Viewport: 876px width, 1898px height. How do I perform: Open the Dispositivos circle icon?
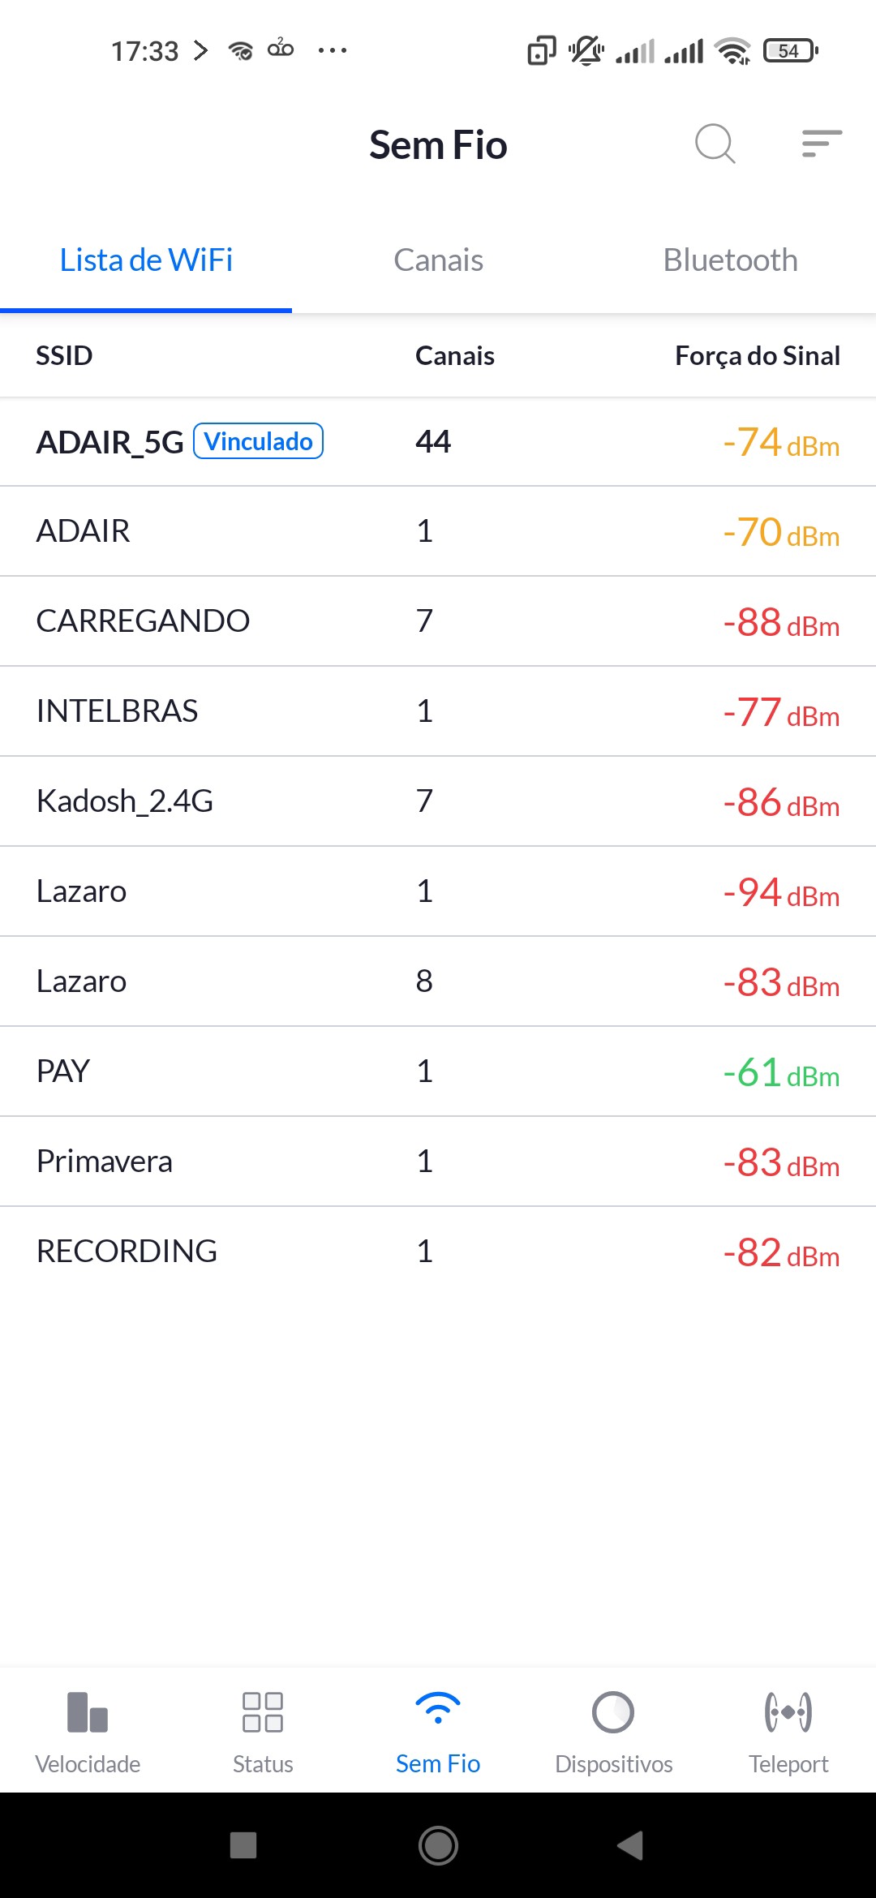pos(613,1711)
